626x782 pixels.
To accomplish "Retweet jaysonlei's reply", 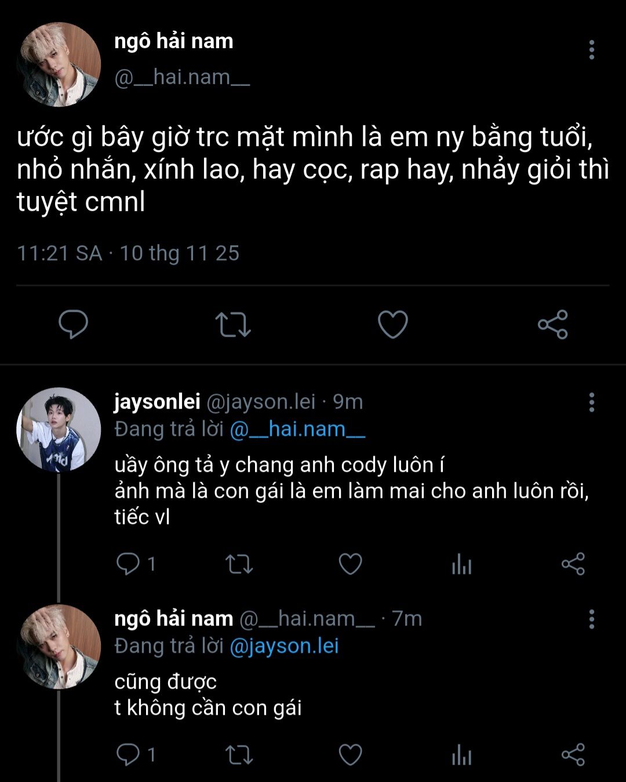I will coord(239,563).
